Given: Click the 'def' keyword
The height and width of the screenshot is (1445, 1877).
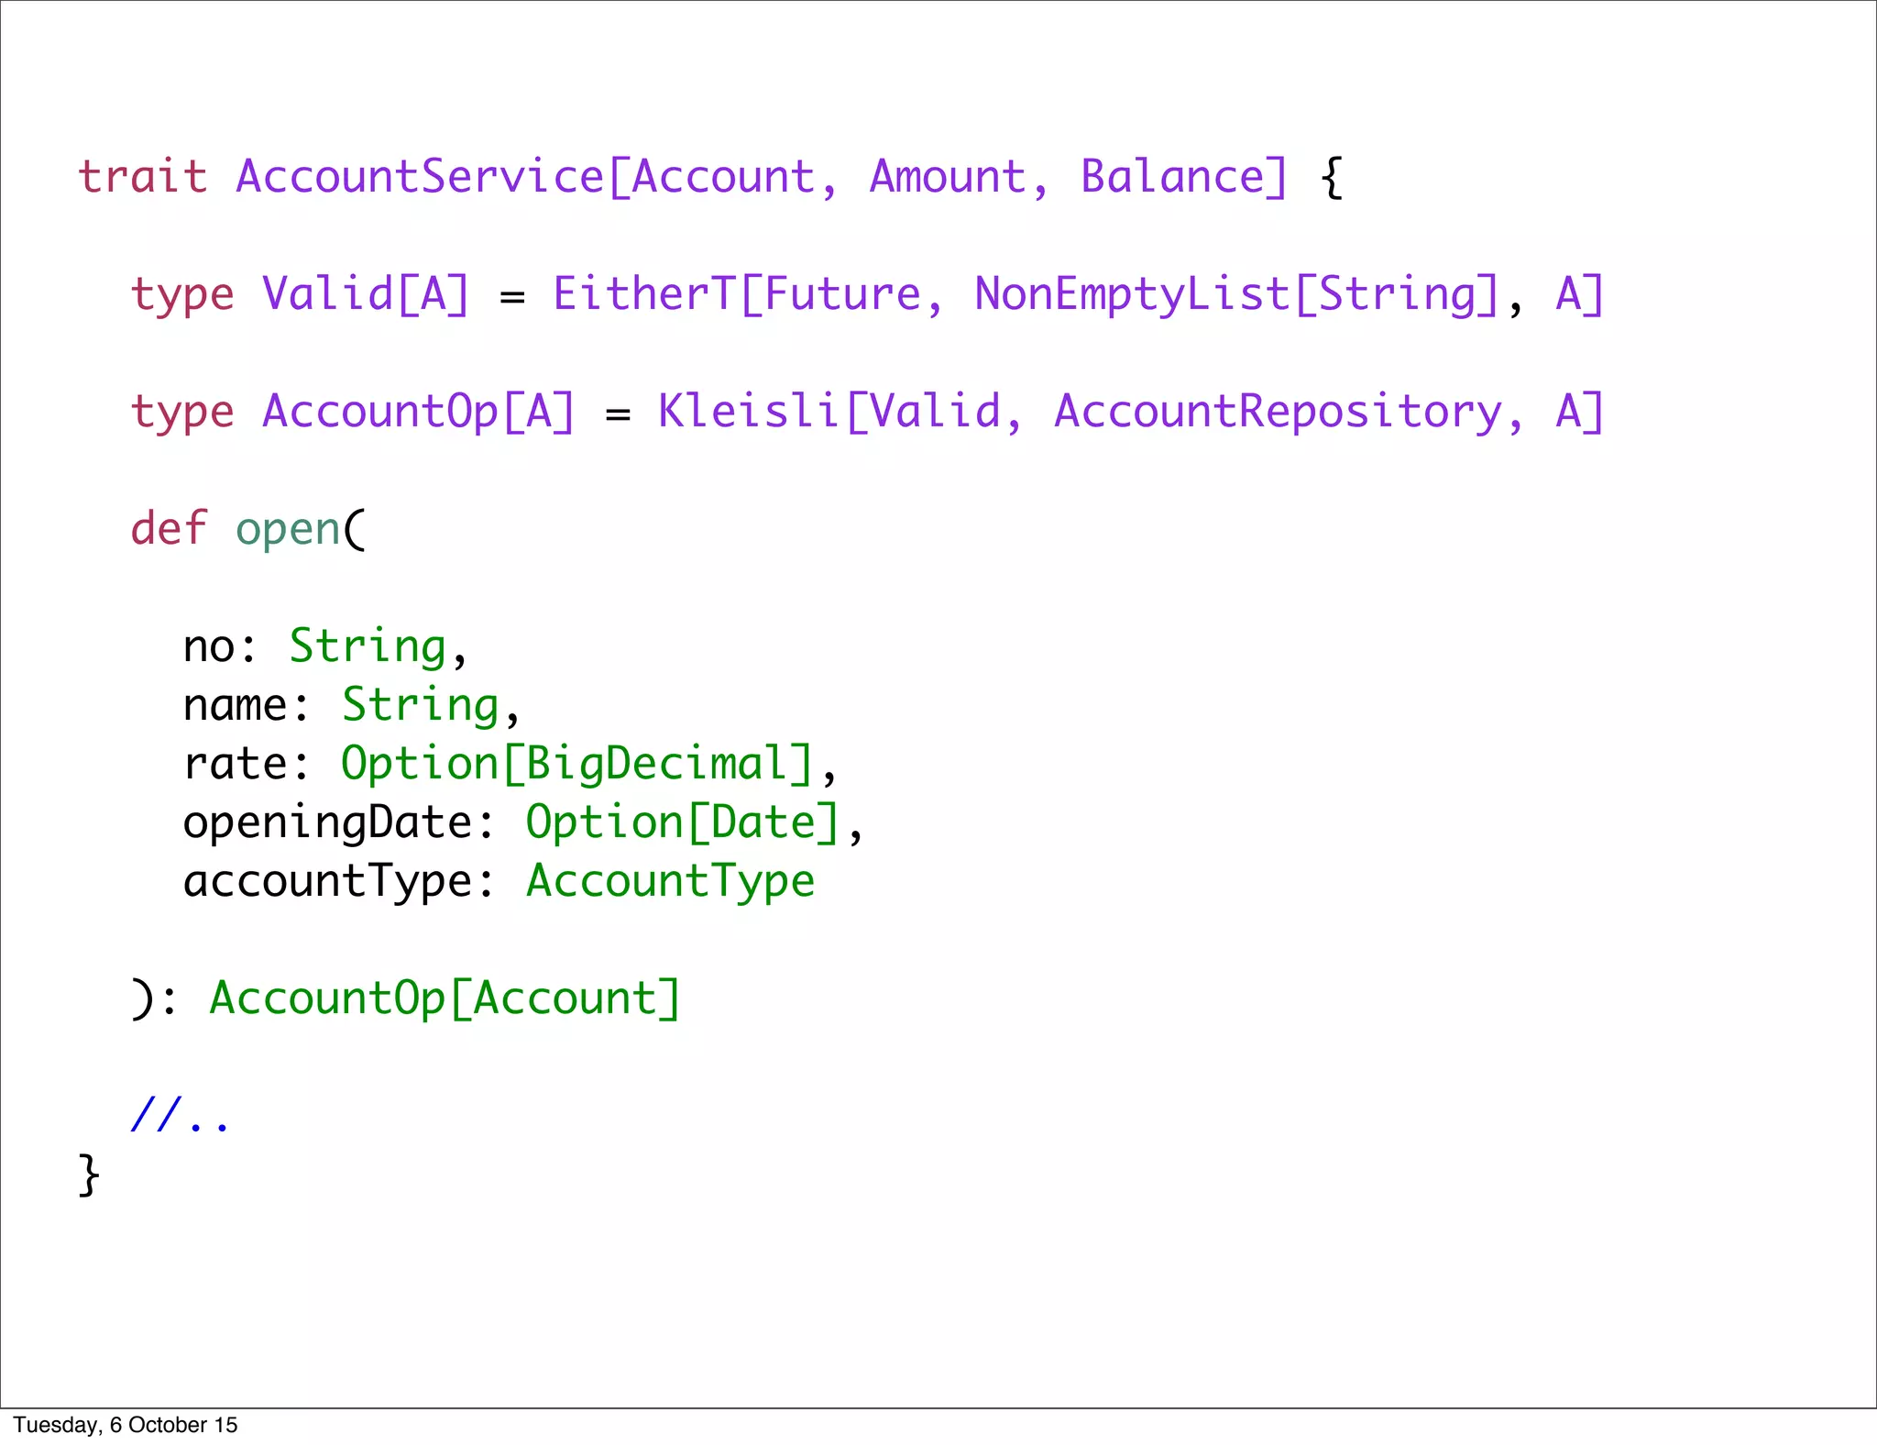Looking at the screenshot, I should tap(169, 528).
